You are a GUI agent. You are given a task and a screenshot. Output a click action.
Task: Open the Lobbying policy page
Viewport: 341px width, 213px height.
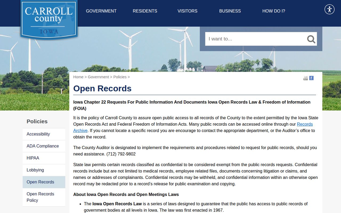tap(44, 170)
